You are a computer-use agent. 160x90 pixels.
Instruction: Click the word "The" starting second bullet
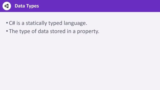pyautogui.click(x=13, y=31)
